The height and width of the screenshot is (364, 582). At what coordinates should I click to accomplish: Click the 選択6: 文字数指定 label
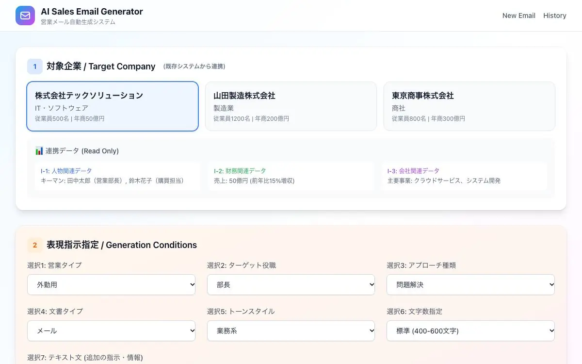[414, 311]
